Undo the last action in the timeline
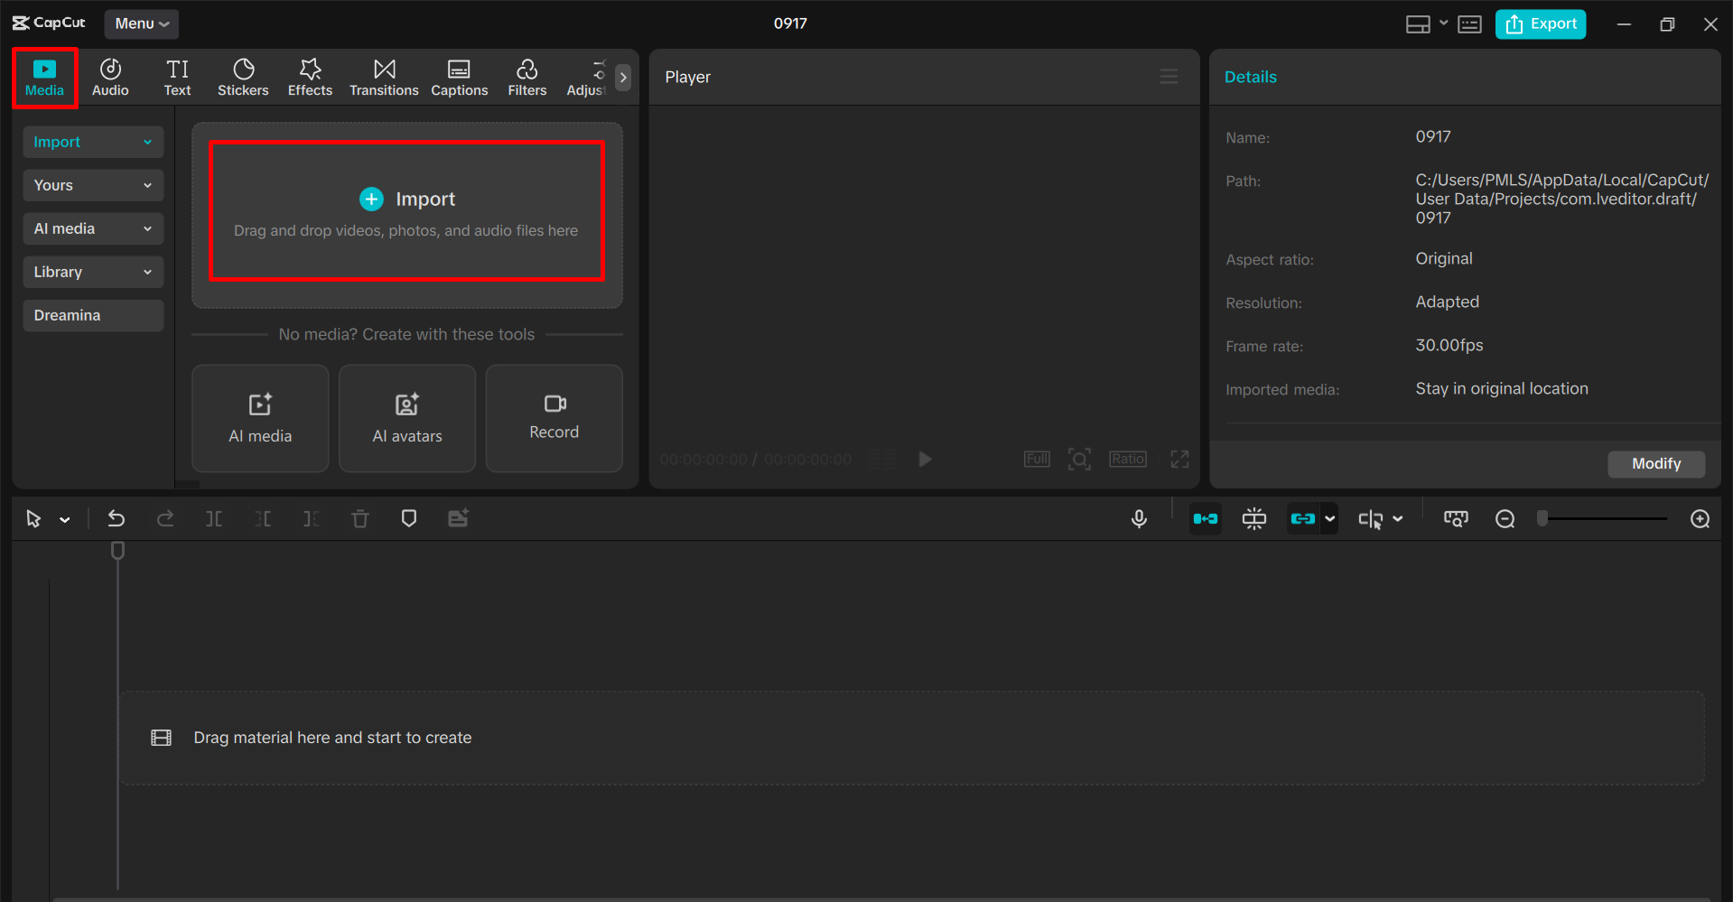 point(116,518)
